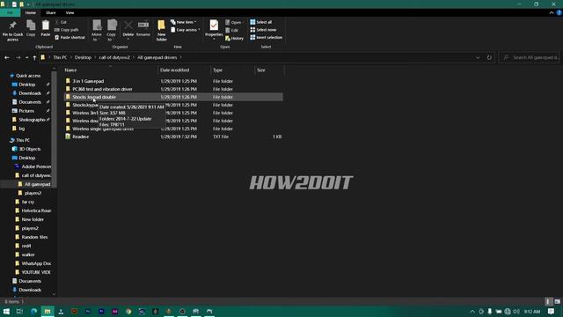Image resolution: width=563 pixels, height=317 pixels.
Task: Open Microsoft Edge from the taskbar
Action: 33,311
